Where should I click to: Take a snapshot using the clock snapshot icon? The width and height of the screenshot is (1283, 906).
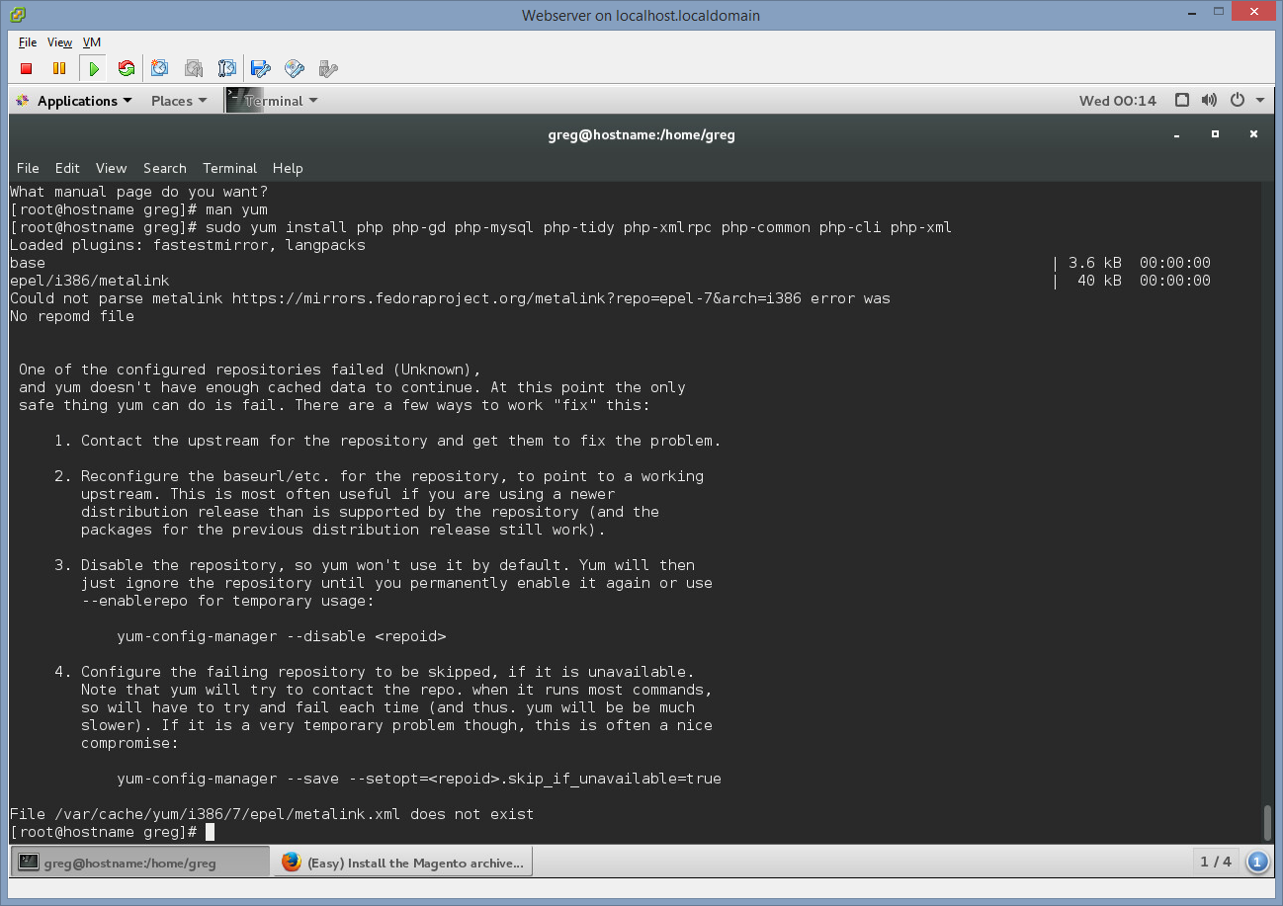click(160, 68)
